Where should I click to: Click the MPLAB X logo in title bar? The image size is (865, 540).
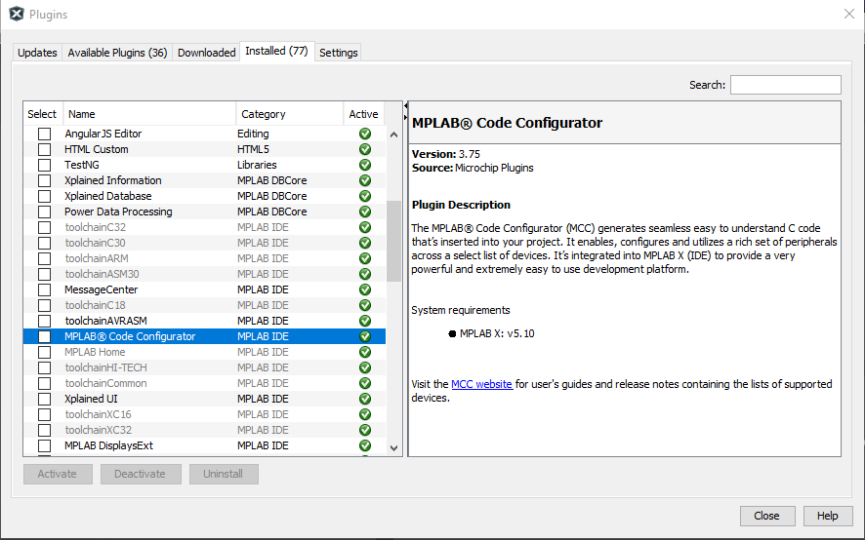click(x=16, y=15)
